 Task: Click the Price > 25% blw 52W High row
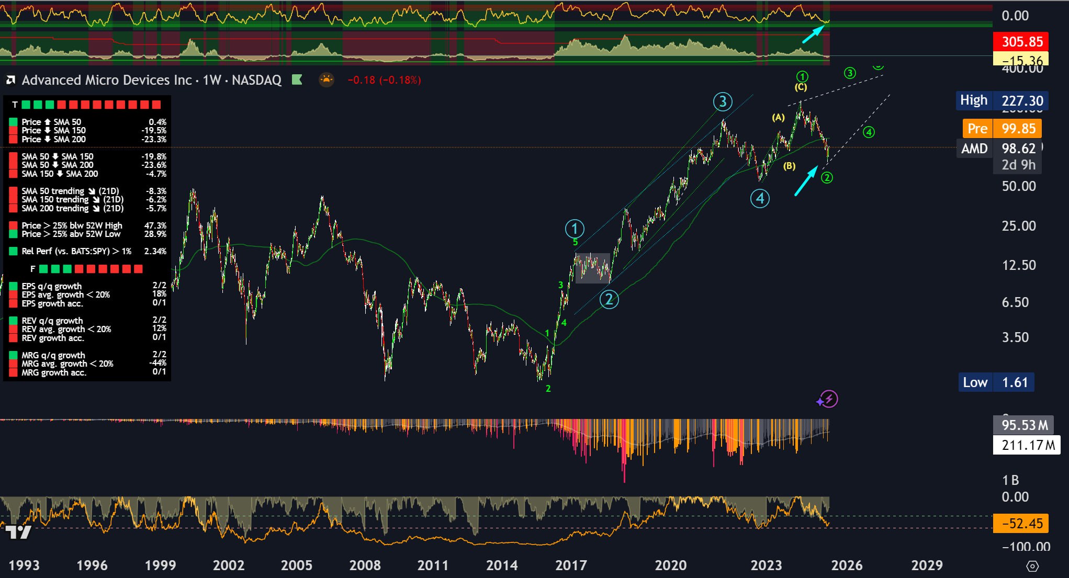[88, 225]
